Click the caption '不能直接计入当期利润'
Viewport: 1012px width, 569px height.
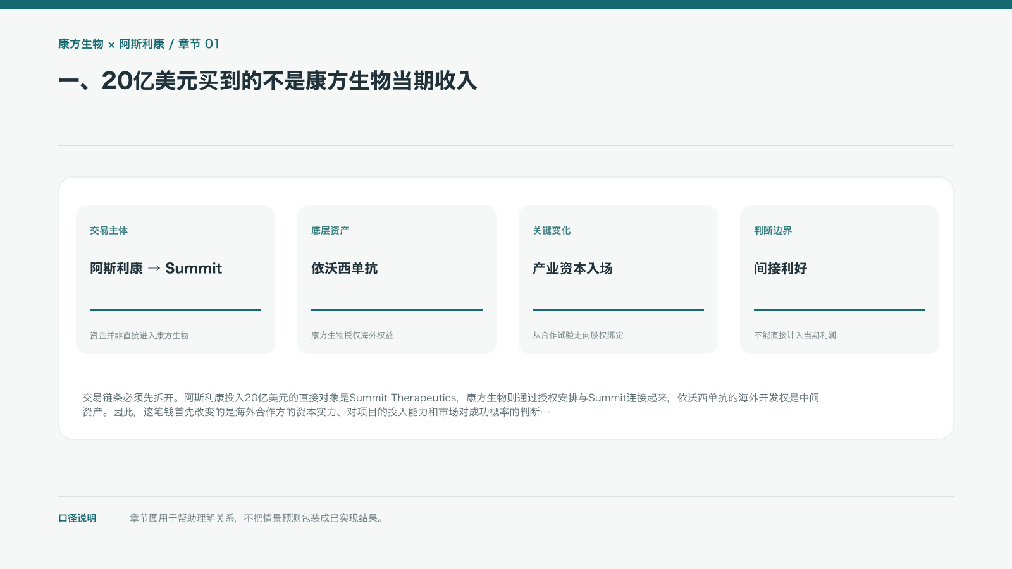pyautogui.click(x=795, y=335)
